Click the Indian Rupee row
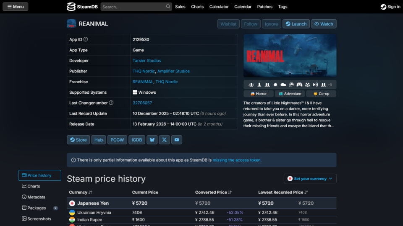This screenshot has width=403, height=226. coord(202,220)
